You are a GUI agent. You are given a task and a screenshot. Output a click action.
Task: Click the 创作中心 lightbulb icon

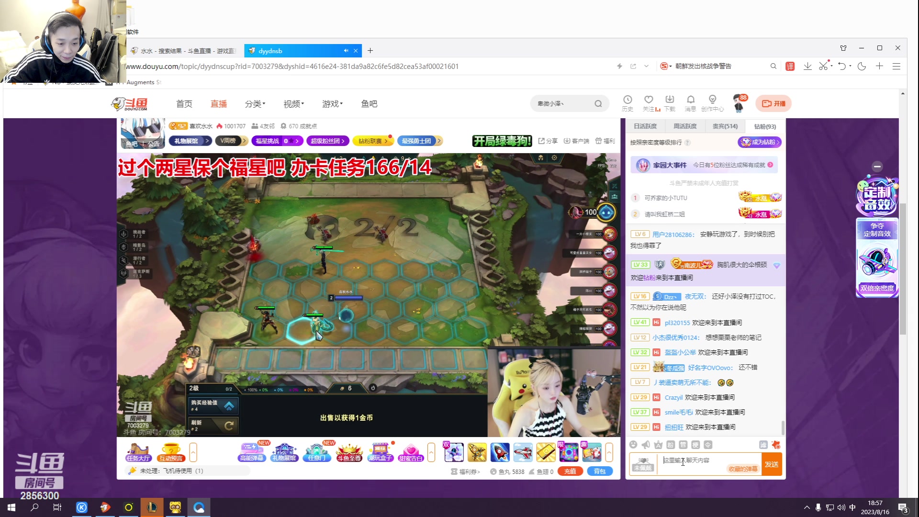pyautogui.click(x=712, y=100)
